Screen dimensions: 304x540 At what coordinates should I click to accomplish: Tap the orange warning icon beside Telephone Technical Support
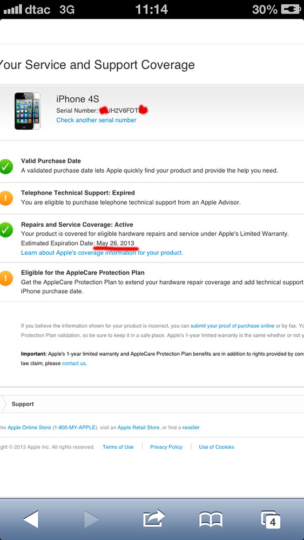pyautogui.click(x=6, y=198)
